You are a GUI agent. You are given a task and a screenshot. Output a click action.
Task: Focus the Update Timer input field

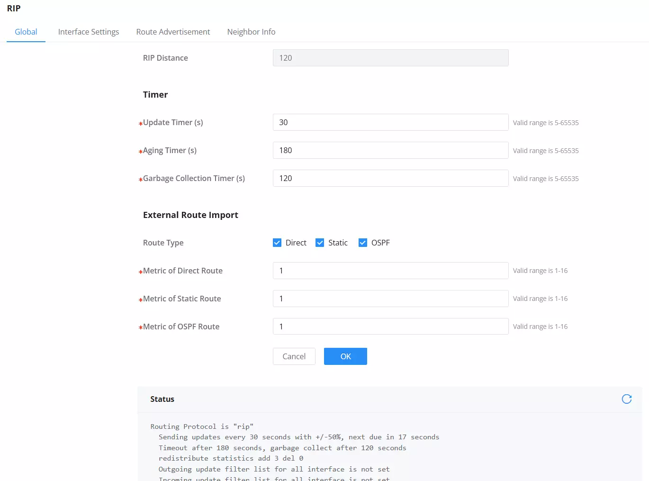click(391, 122)
